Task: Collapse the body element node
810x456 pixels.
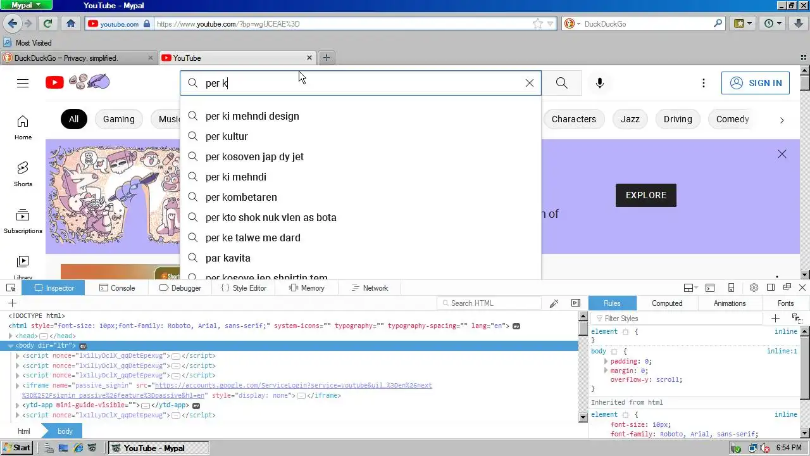Action: pyautogui.click(x=11, y=346)
